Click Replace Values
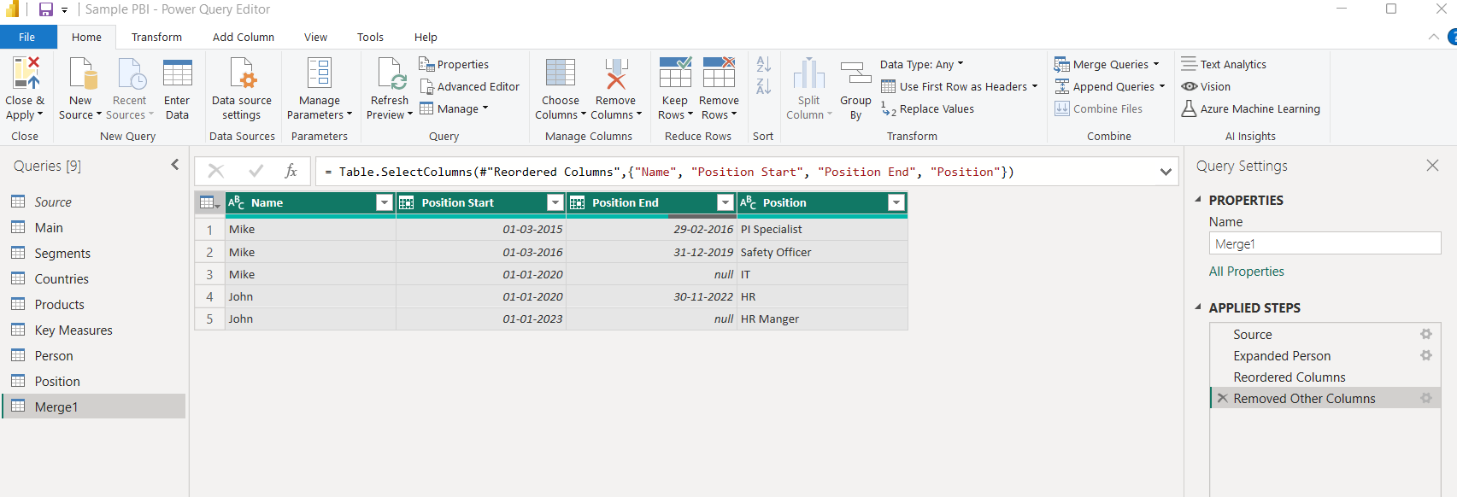The image size is (1457, 497). point(927,108)
